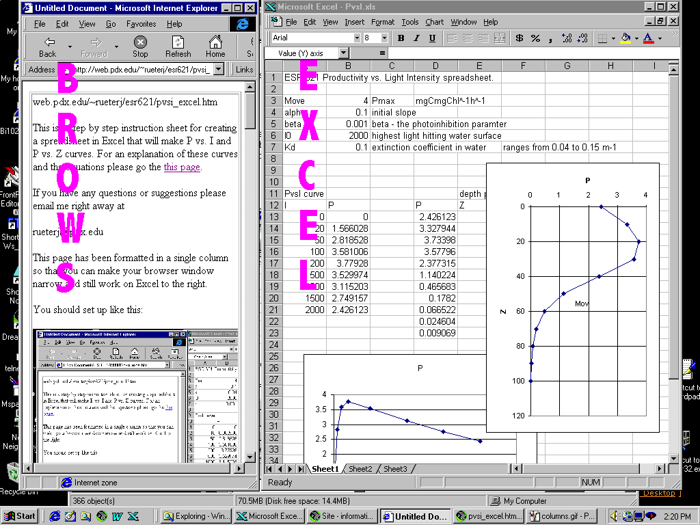
Task: Open the volume speaker icon in system tray
Action: point(615,516)
